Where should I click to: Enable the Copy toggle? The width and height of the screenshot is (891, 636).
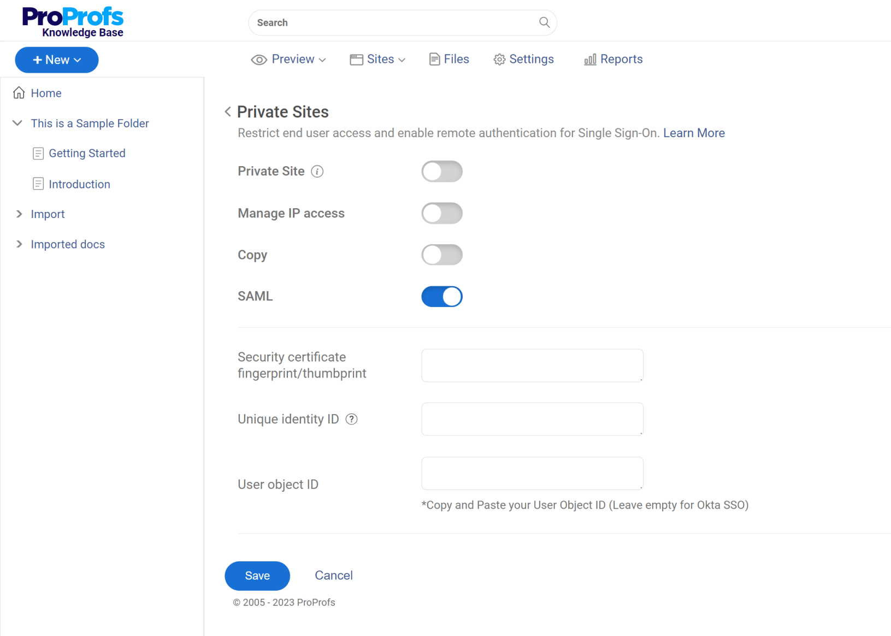pyautogui.click(x=442, y=255)
